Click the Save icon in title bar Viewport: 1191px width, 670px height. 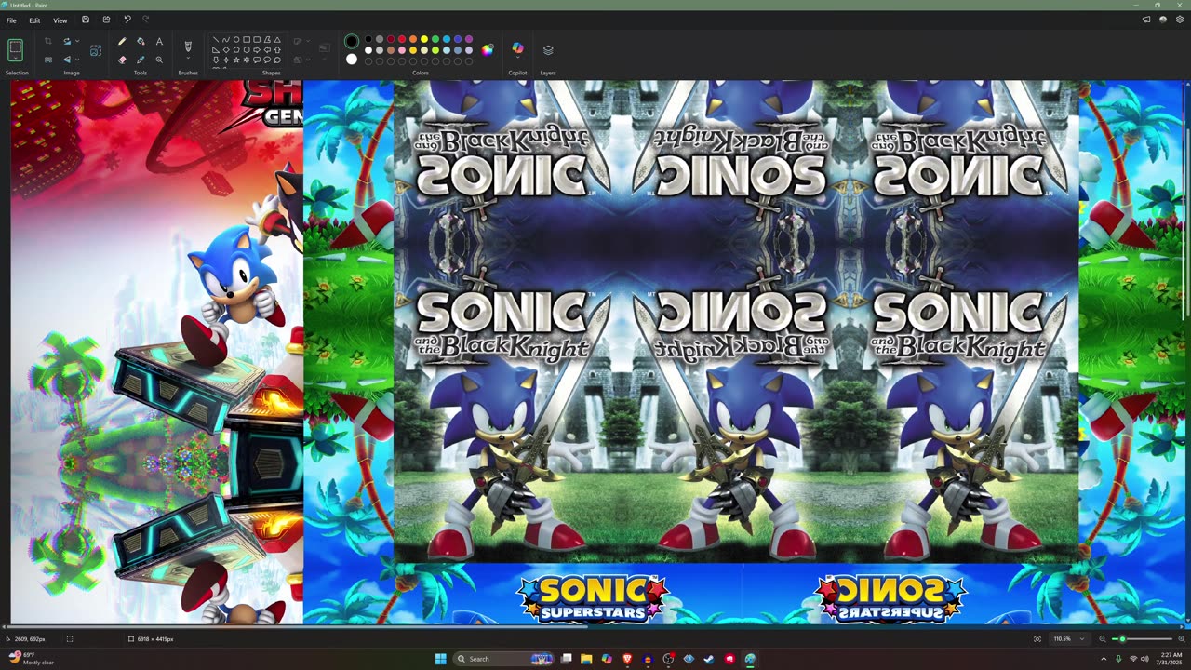[86, 20]
